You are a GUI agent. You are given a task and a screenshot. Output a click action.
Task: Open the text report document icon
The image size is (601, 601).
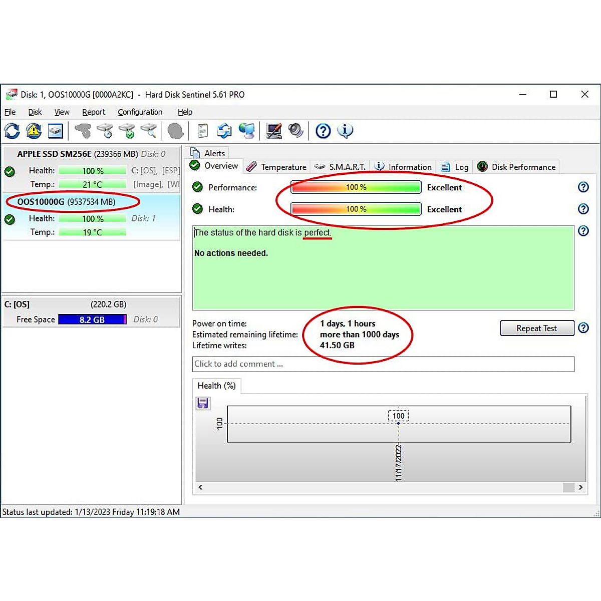point(203,131)
